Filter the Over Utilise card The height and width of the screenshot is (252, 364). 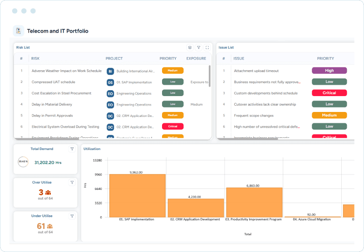coord(72,183)
